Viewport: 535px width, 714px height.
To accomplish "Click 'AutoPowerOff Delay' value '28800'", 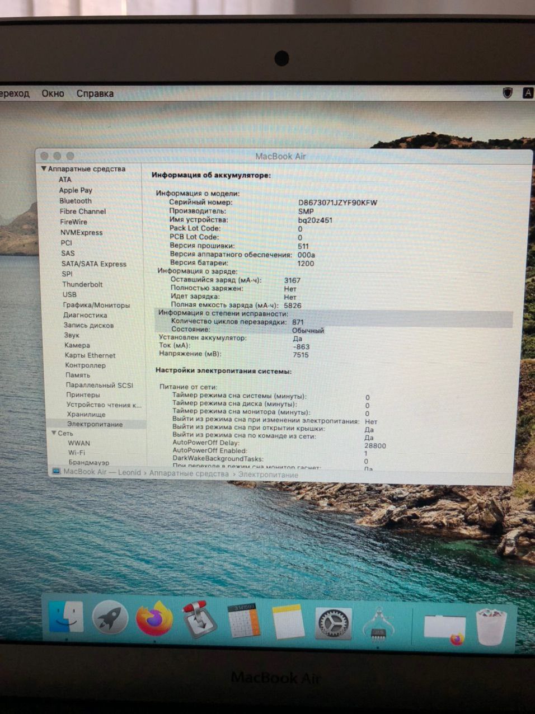I will 375,446.
